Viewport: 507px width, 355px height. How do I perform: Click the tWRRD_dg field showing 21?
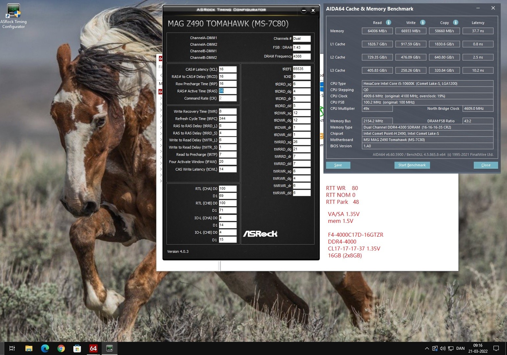click(x=302, y=149)
